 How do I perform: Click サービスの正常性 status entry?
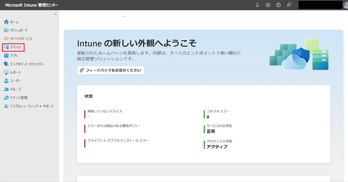point(220,126)
